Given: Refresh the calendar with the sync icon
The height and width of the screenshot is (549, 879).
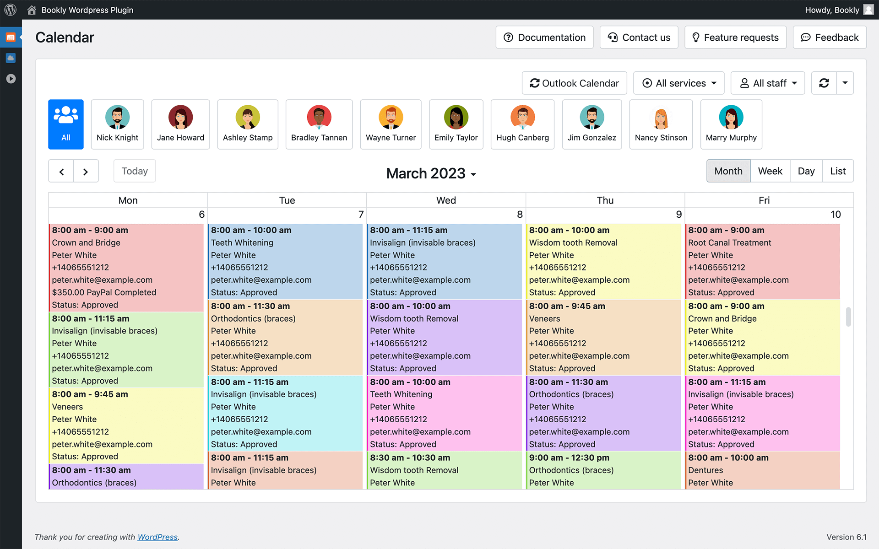Looking at the screenshot, I should (824, 83).
